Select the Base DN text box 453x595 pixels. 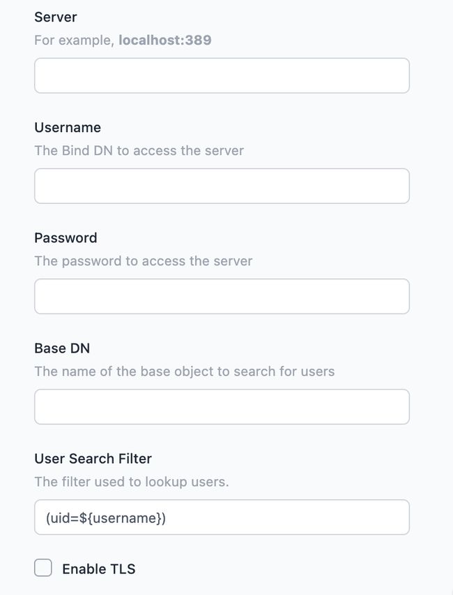(x=222, y=406)
